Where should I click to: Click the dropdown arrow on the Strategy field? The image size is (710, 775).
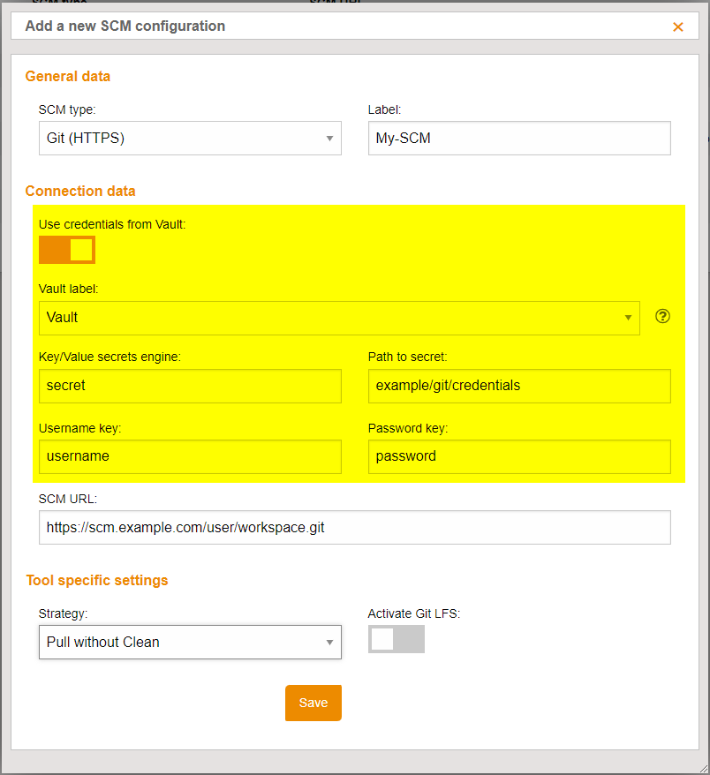tap(329, 642)
